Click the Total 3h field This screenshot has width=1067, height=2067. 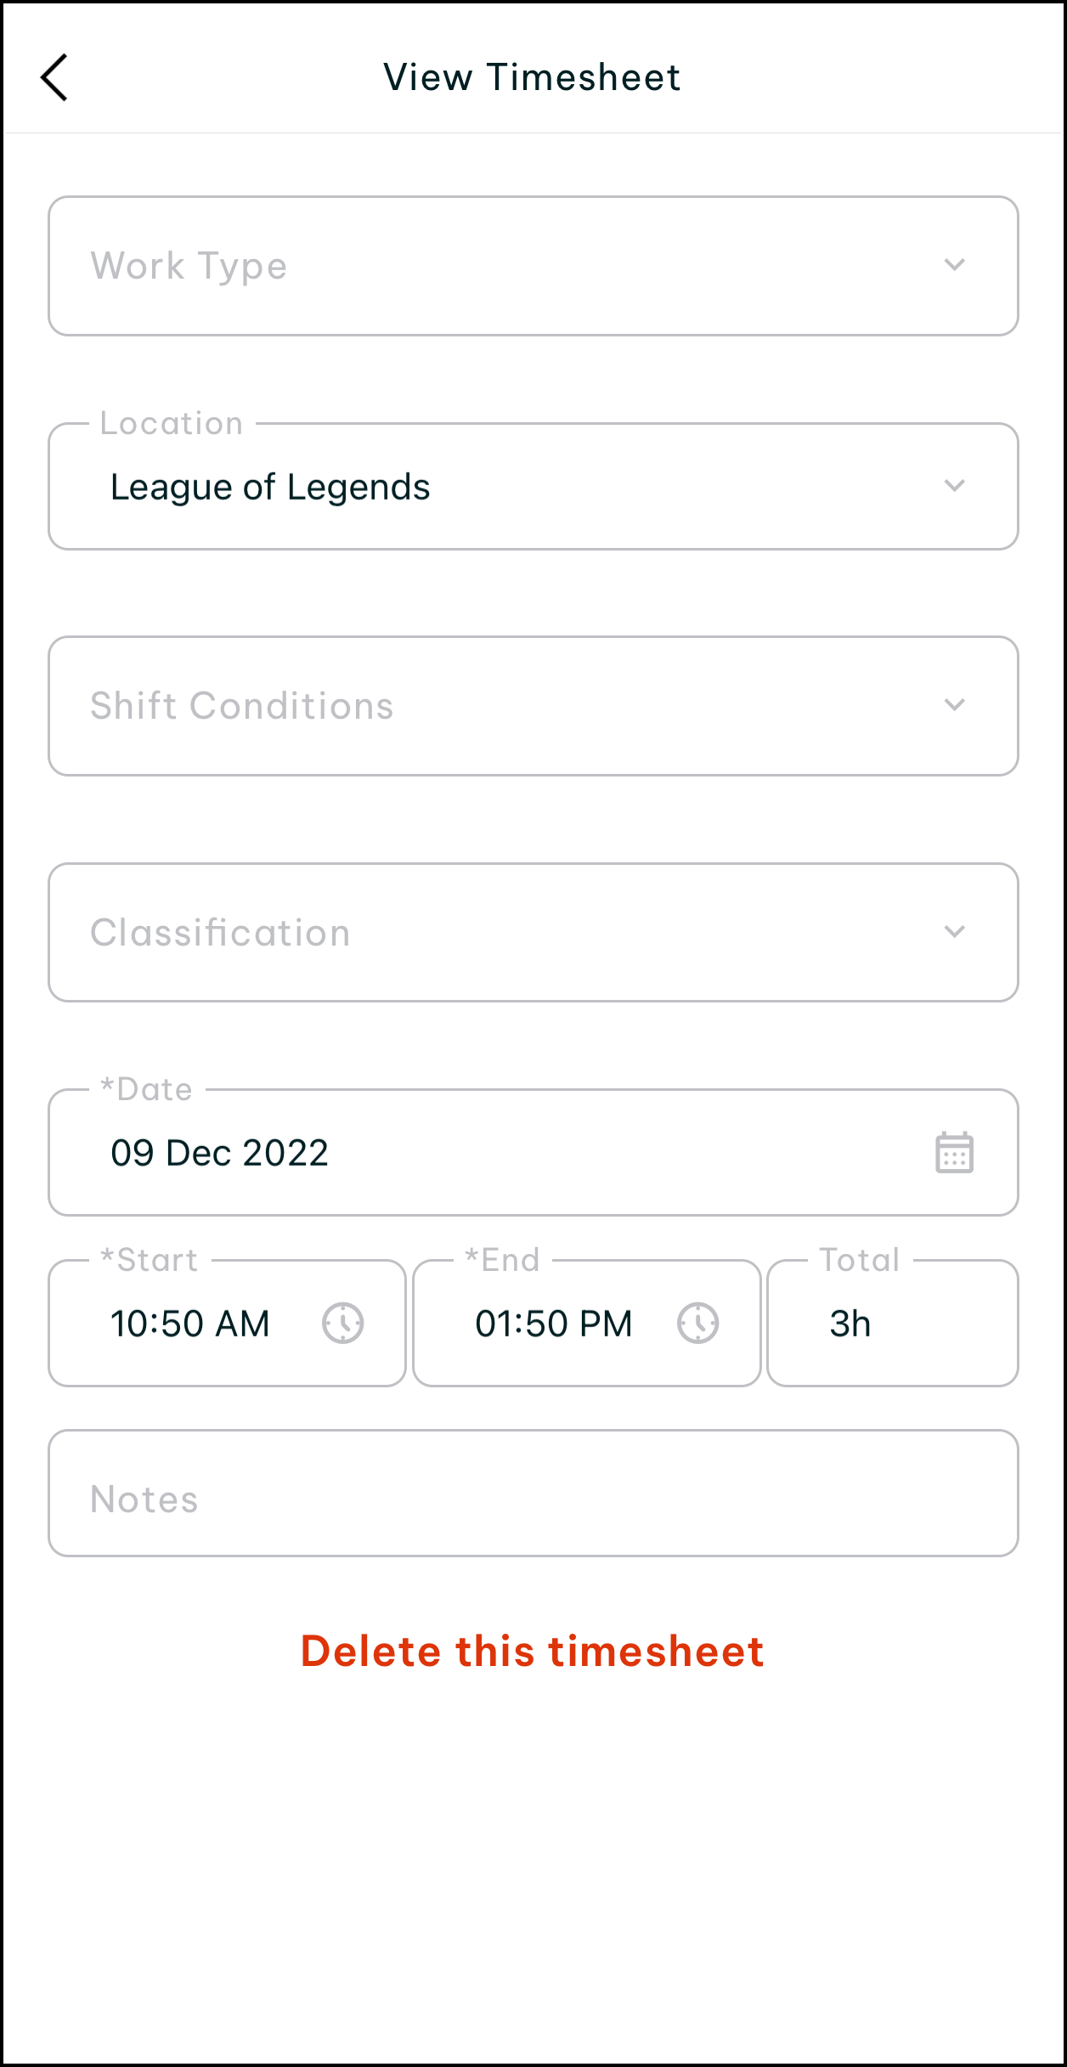892,1324
